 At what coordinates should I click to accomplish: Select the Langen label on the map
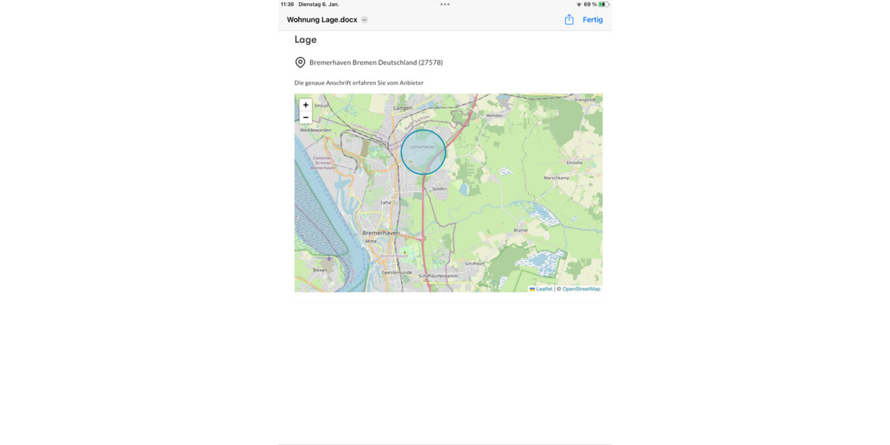coord(403,108)
